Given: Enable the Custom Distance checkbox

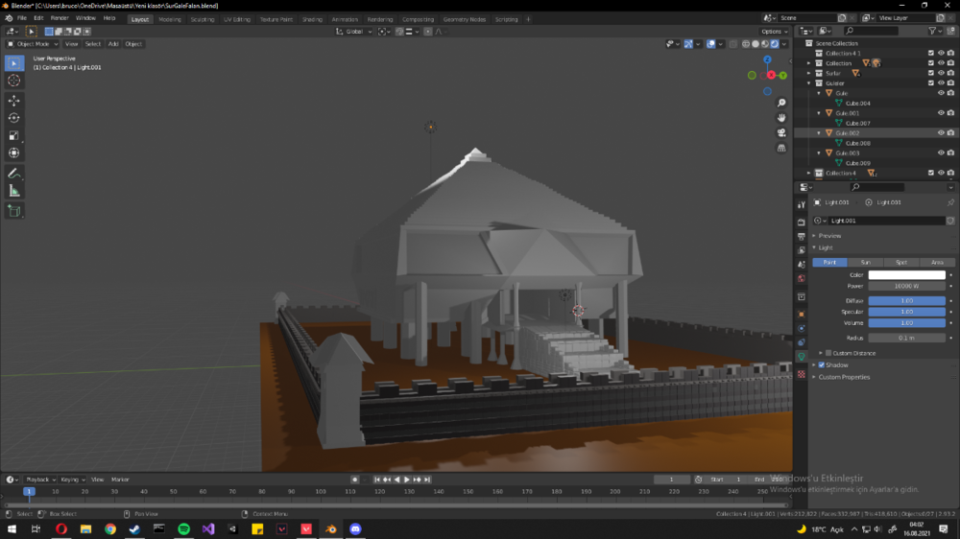Looking at the screenshot, I should click(x=828, y=353).
